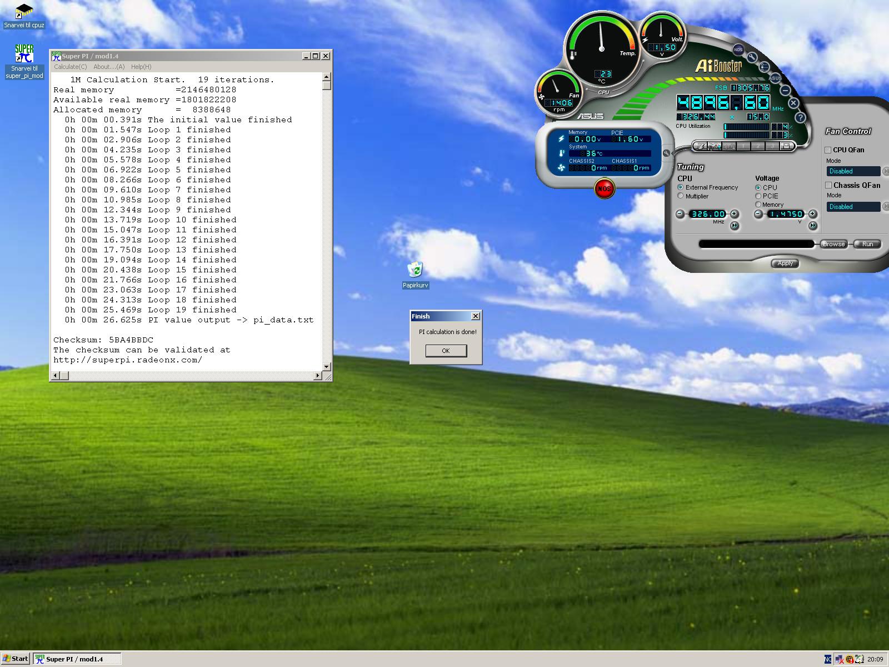Increase voltage with plus button

pyautogui.click(x=813, y=214)
